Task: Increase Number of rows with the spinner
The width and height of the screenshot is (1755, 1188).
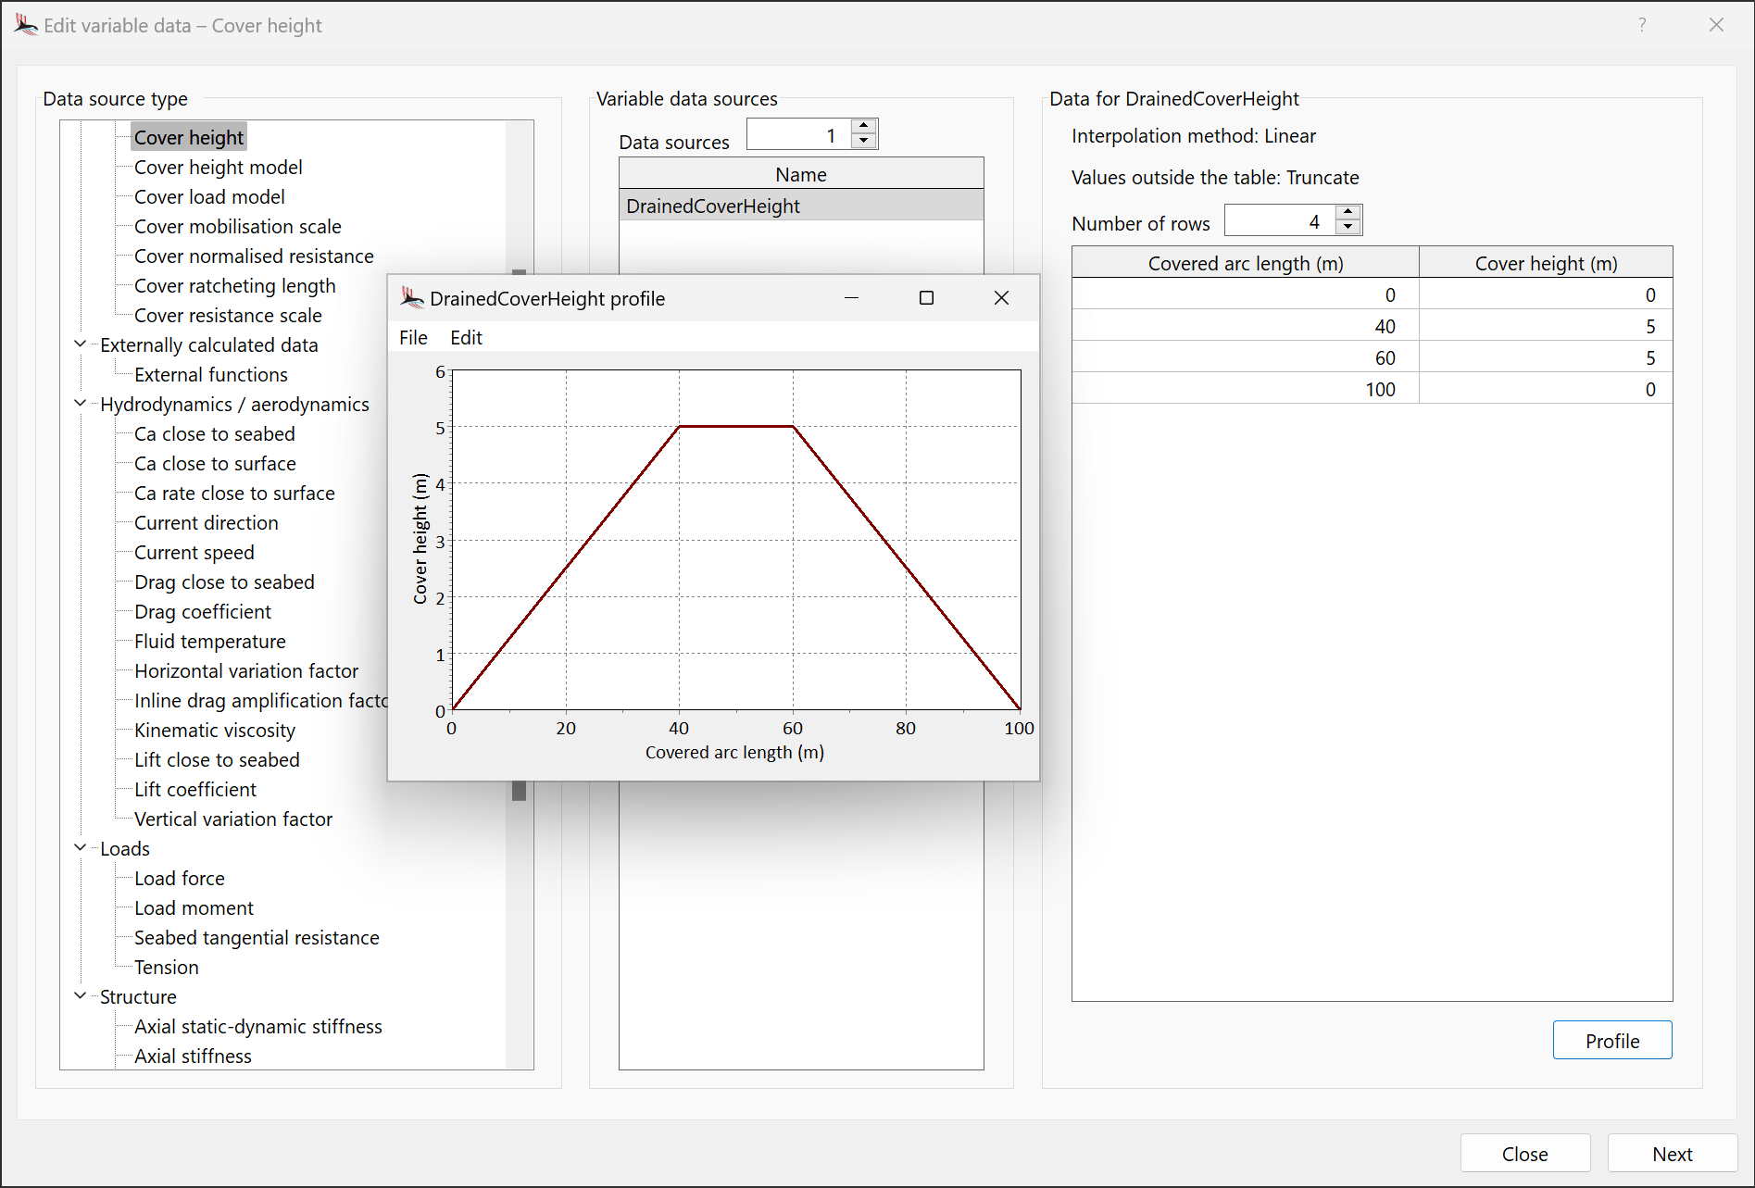Action: click(x=1348, y=214)
